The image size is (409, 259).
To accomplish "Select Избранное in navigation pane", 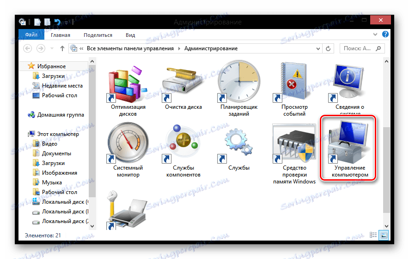I will pos(51,66).
